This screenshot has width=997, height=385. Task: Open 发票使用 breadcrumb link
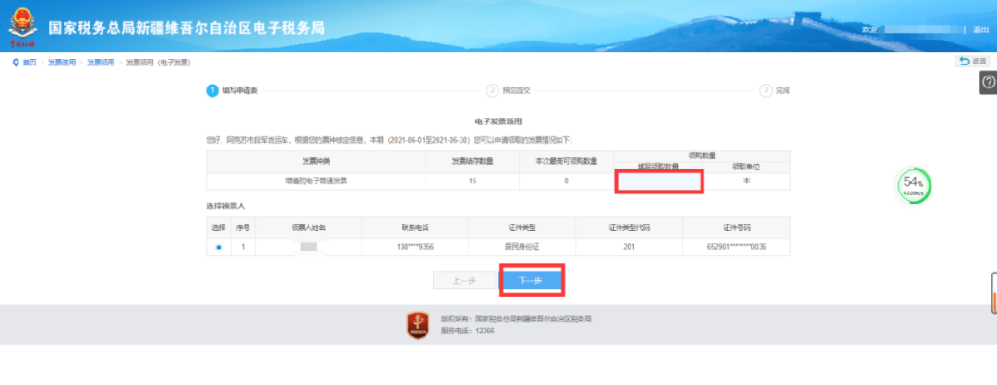[62, 62]
